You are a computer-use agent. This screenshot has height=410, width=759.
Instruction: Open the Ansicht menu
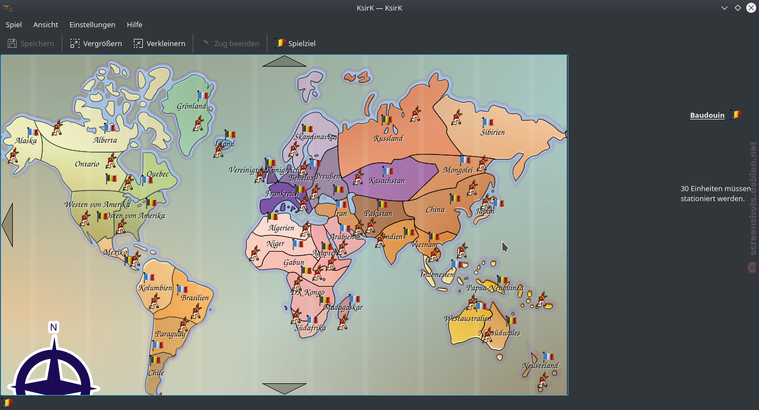tap(46, 24)
